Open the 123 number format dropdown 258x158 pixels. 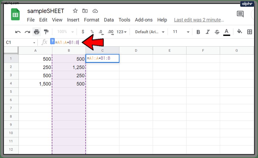[122, 32]
